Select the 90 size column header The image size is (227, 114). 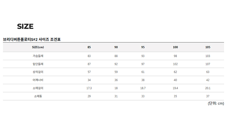[x=116, y=47]
